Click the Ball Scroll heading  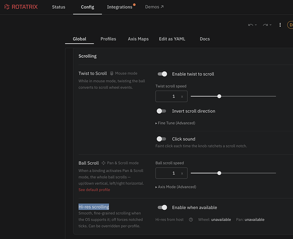(x=88, y=163)
